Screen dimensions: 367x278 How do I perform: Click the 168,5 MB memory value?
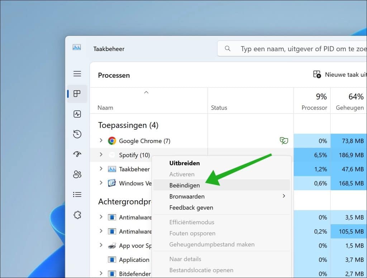click(x=351, y=183)
